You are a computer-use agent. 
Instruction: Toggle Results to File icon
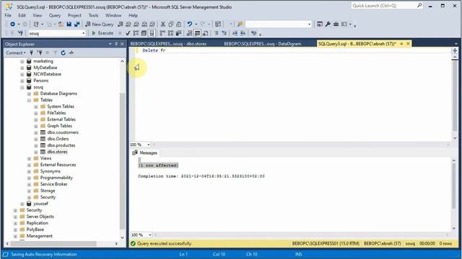205,33
